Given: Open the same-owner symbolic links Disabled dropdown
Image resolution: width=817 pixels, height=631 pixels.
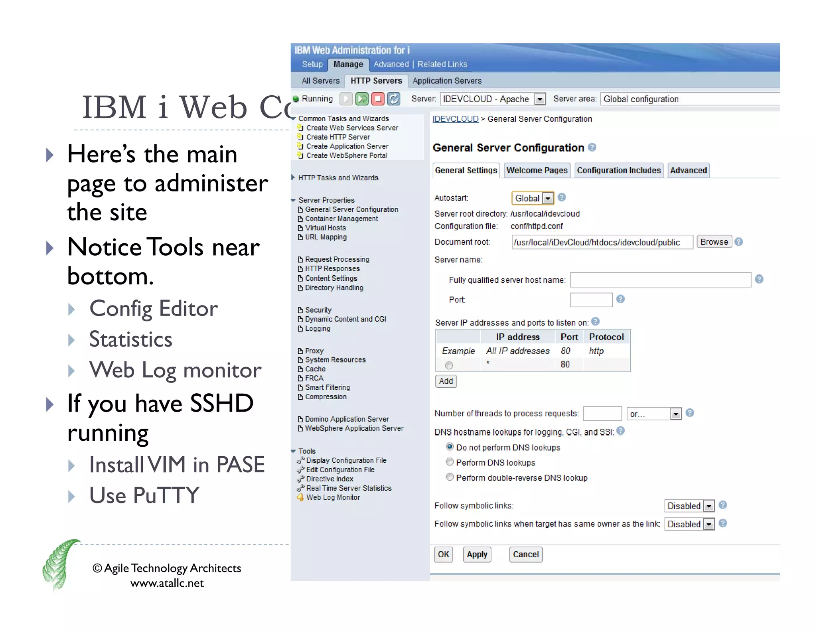Looking at the screenshot, I should tap(689, 524).
